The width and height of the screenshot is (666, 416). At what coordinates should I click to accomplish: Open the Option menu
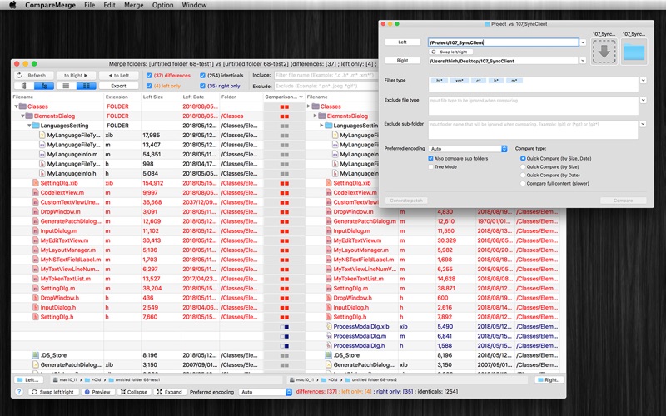(162, 5)
